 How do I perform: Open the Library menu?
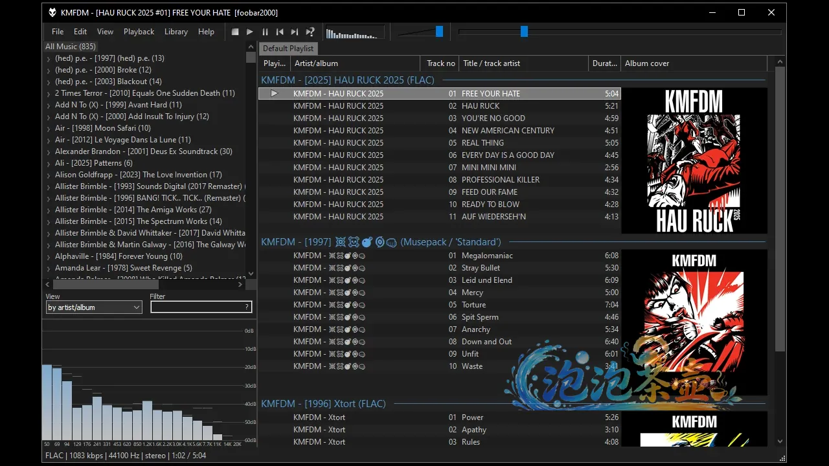pyautogui.click(x=176, y=32)
